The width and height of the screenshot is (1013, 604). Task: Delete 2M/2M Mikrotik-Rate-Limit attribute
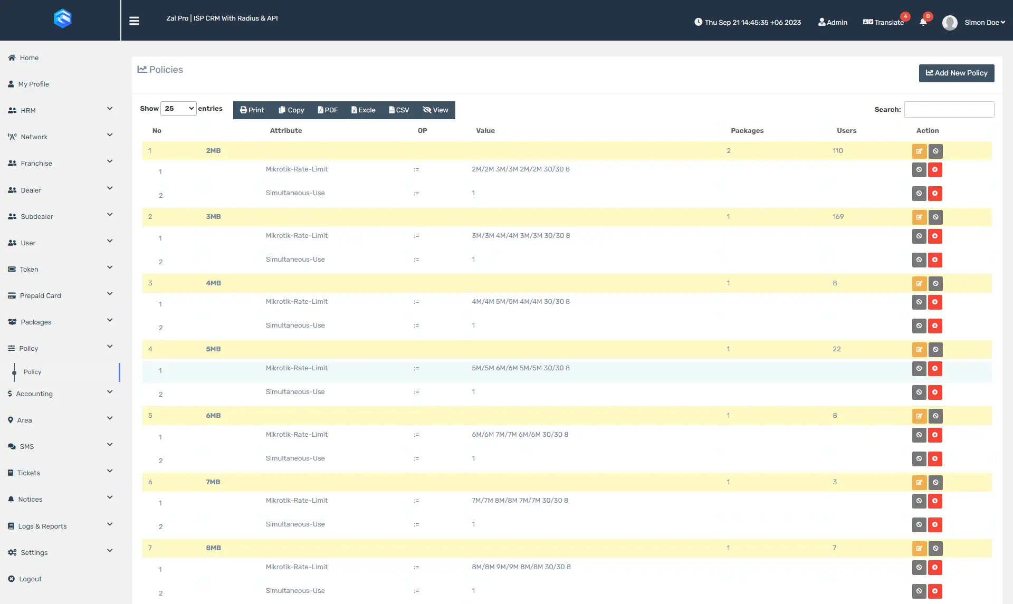coord(935,170)
